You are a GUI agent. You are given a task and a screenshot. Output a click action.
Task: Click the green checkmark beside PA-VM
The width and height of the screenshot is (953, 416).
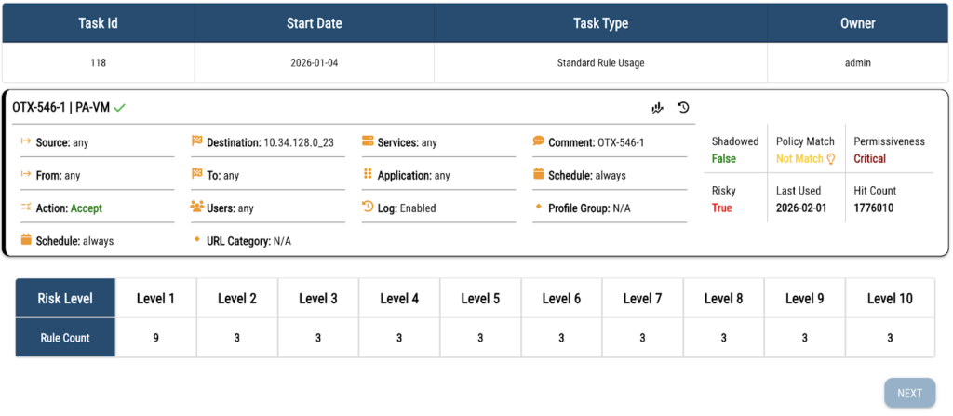click(120, 108)
